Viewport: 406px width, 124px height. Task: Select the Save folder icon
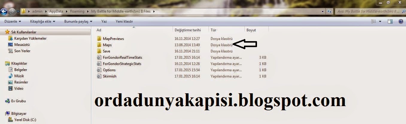(99, 51)
